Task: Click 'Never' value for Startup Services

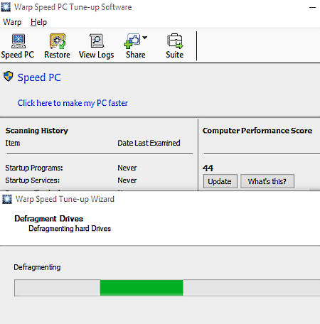Action: click(x=127, y=180)
